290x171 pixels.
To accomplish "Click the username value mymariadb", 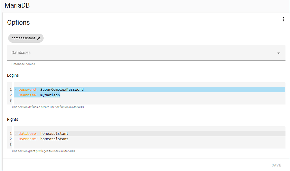I will click(x=50, y=95).
